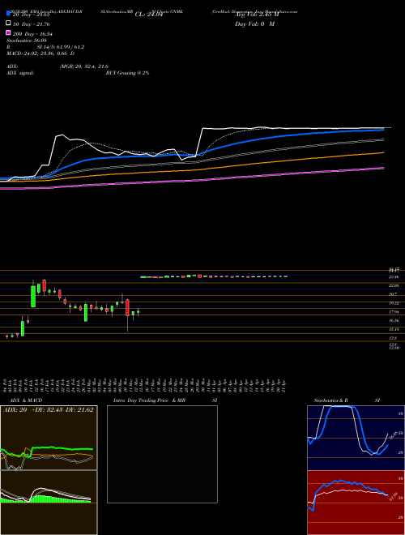Click the 'Intra Day Trading Price & MR' title
The width and height of the screenshot is (405, 535).
(149, 400)
